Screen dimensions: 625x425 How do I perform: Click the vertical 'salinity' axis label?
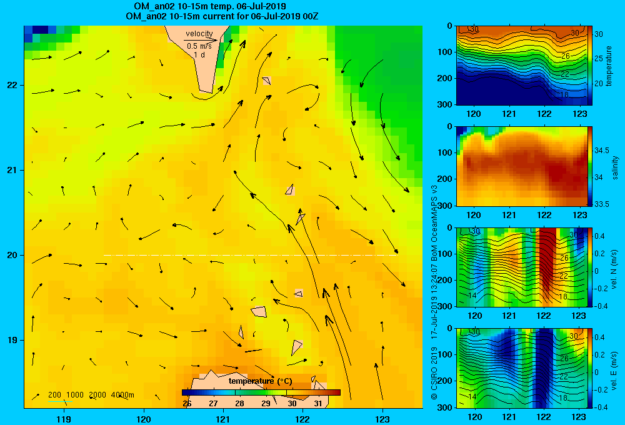(615, 168)
